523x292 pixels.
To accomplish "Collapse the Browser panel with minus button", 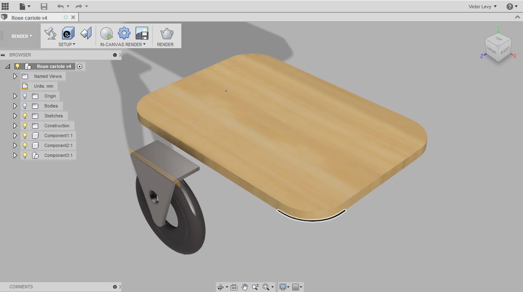I will 115,55.
